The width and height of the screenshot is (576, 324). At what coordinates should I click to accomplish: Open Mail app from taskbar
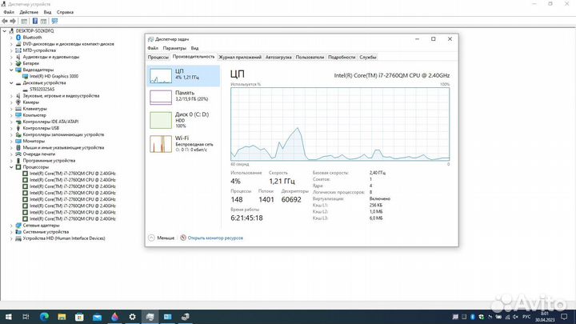[x=97, y=317]
